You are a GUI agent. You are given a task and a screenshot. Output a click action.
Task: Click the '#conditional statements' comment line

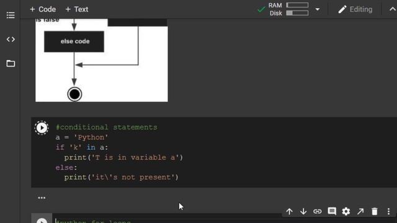coord(106,127)
